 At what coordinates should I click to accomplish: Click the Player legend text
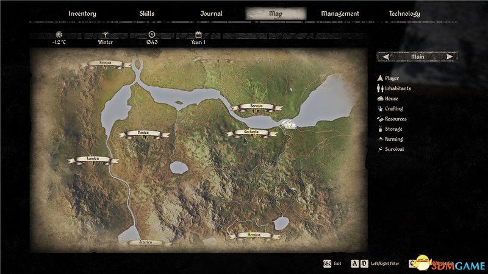tap(392, 79)
